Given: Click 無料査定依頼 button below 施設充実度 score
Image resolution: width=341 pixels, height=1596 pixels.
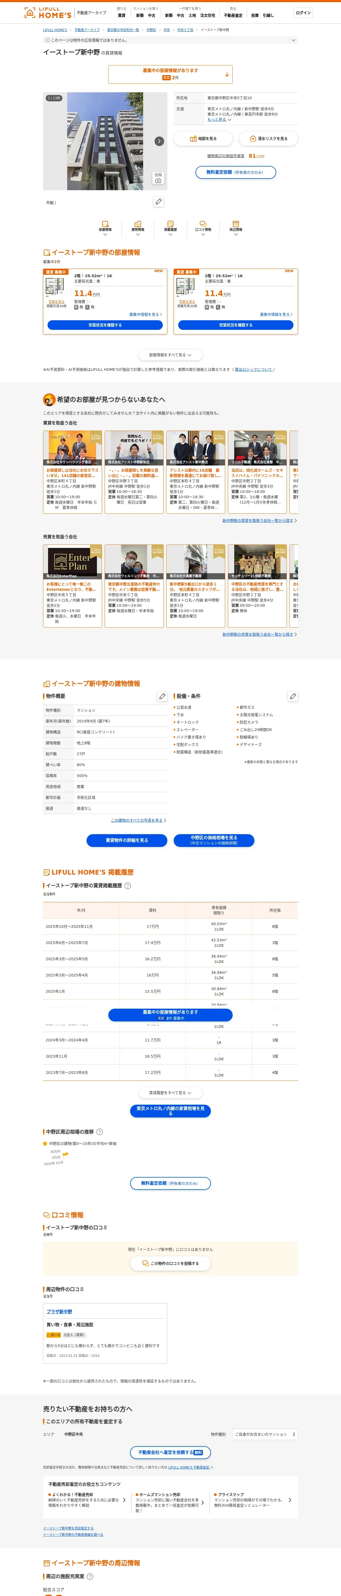Looking at the screenshot, I should pos(236,172).
